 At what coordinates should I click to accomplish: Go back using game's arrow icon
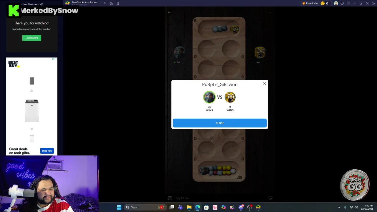(169, 12)
